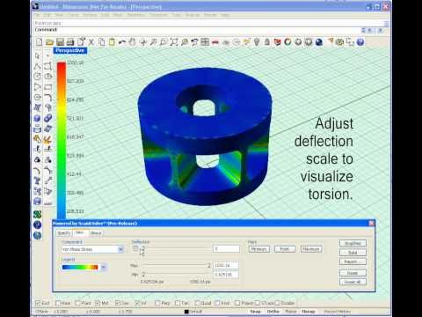Click the Deflection value input field

(x=226, y=249)
